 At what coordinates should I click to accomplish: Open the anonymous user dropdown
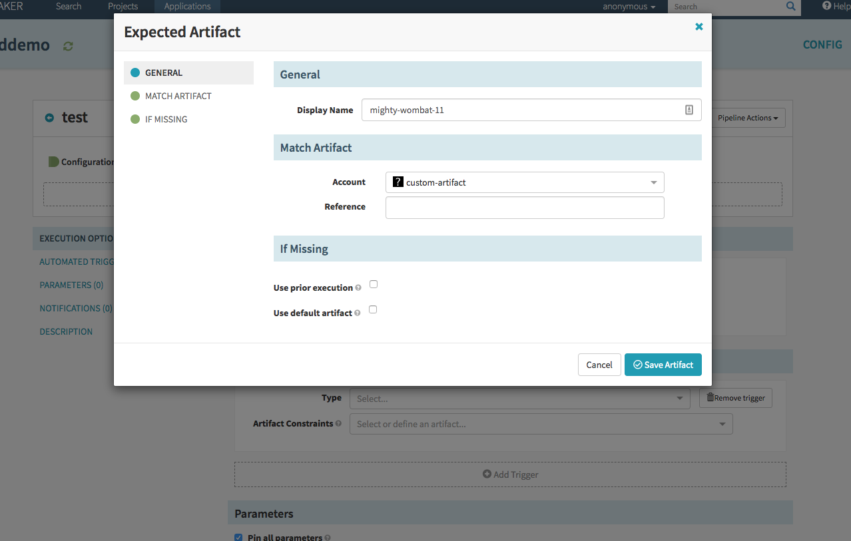pyautogui.click(x=627, y=6)
